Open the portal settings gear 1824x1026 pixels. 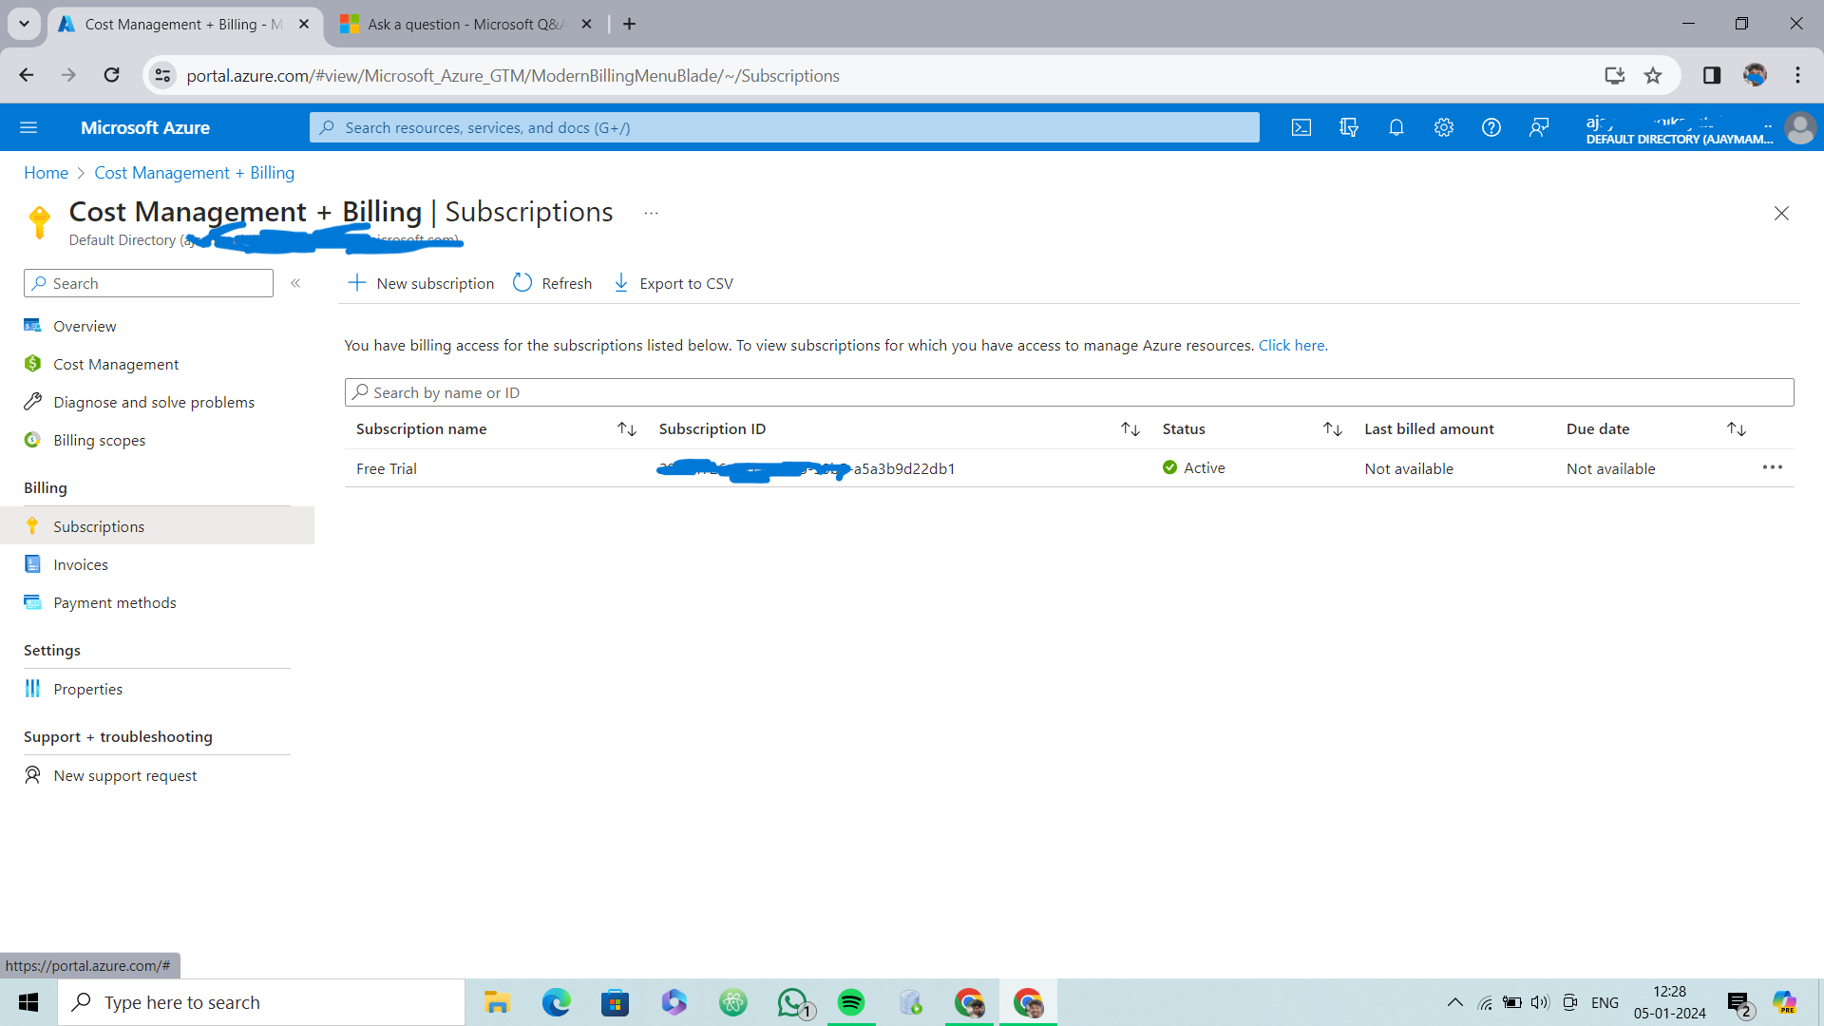(x=1444, y=127)
